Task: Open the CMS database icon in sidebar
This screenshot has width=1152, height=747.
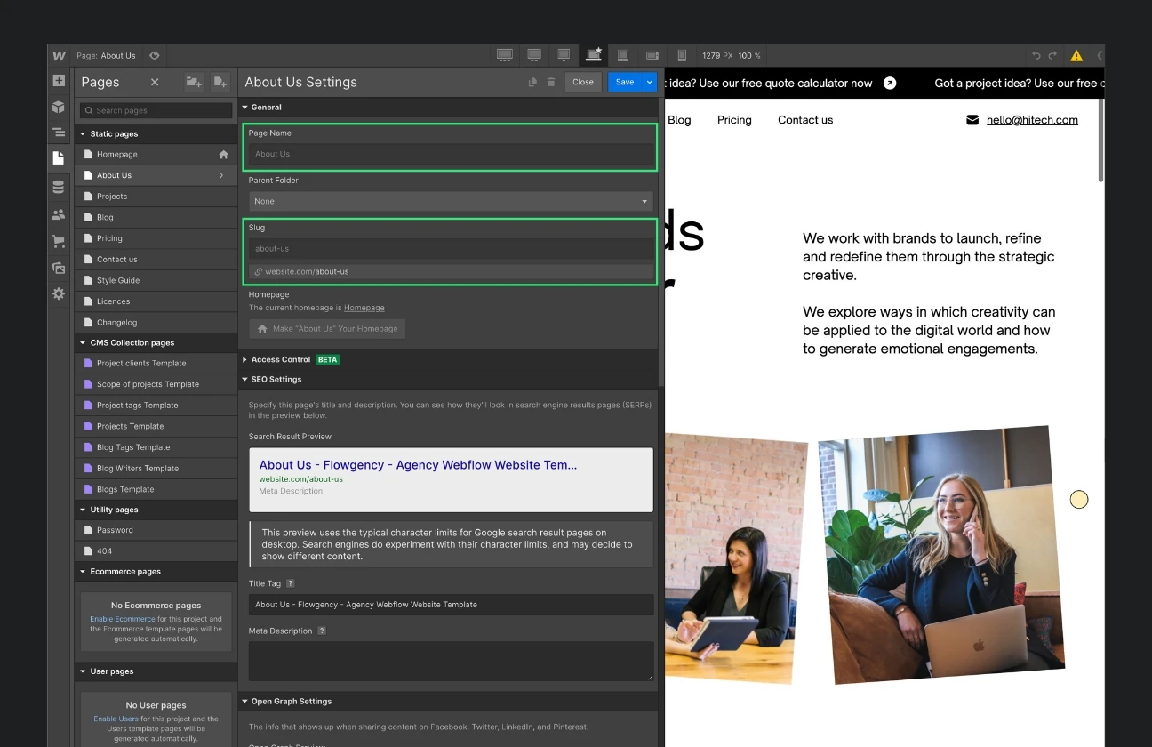Action: pyautogui.click(x=59, y=187)
